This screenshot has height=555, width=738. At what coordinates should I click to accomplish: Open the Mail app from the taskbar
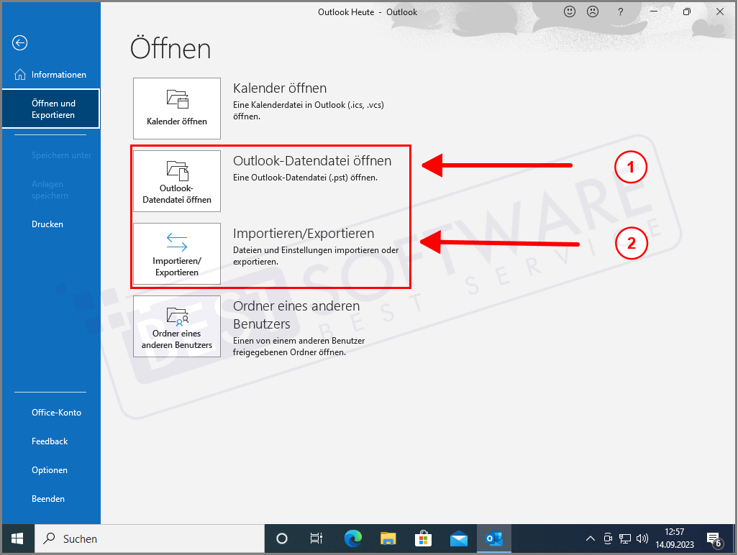coord(458,538)
